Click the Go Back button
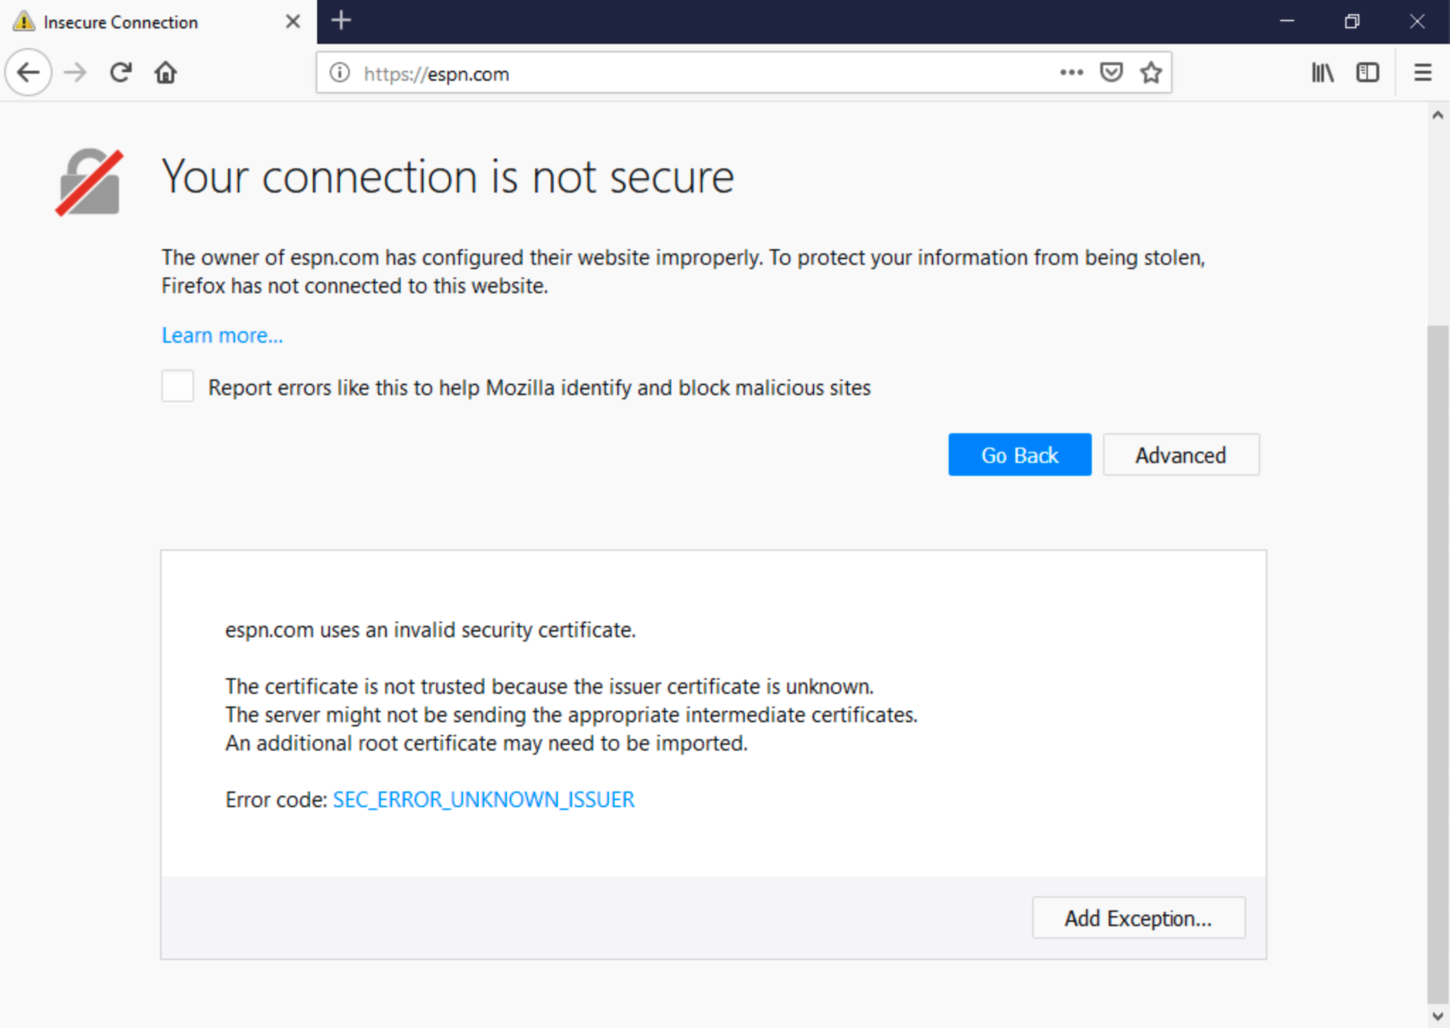 (1020, 455)
